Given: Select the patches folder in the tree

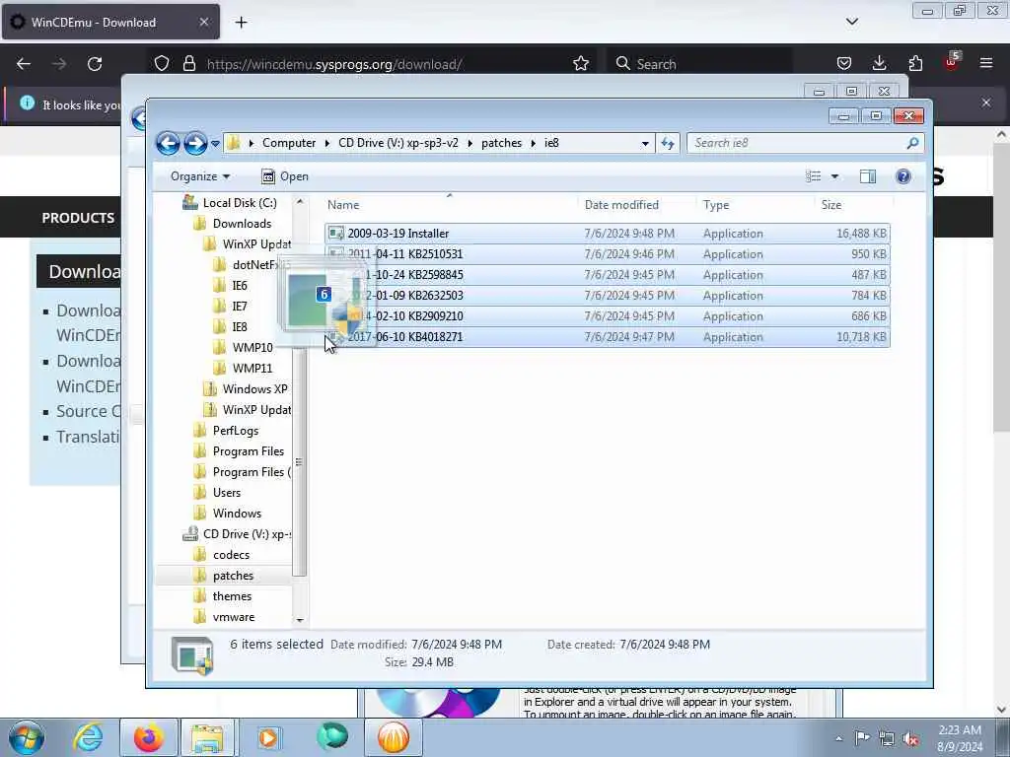Looking at the screenshot, I should [233, 576].
